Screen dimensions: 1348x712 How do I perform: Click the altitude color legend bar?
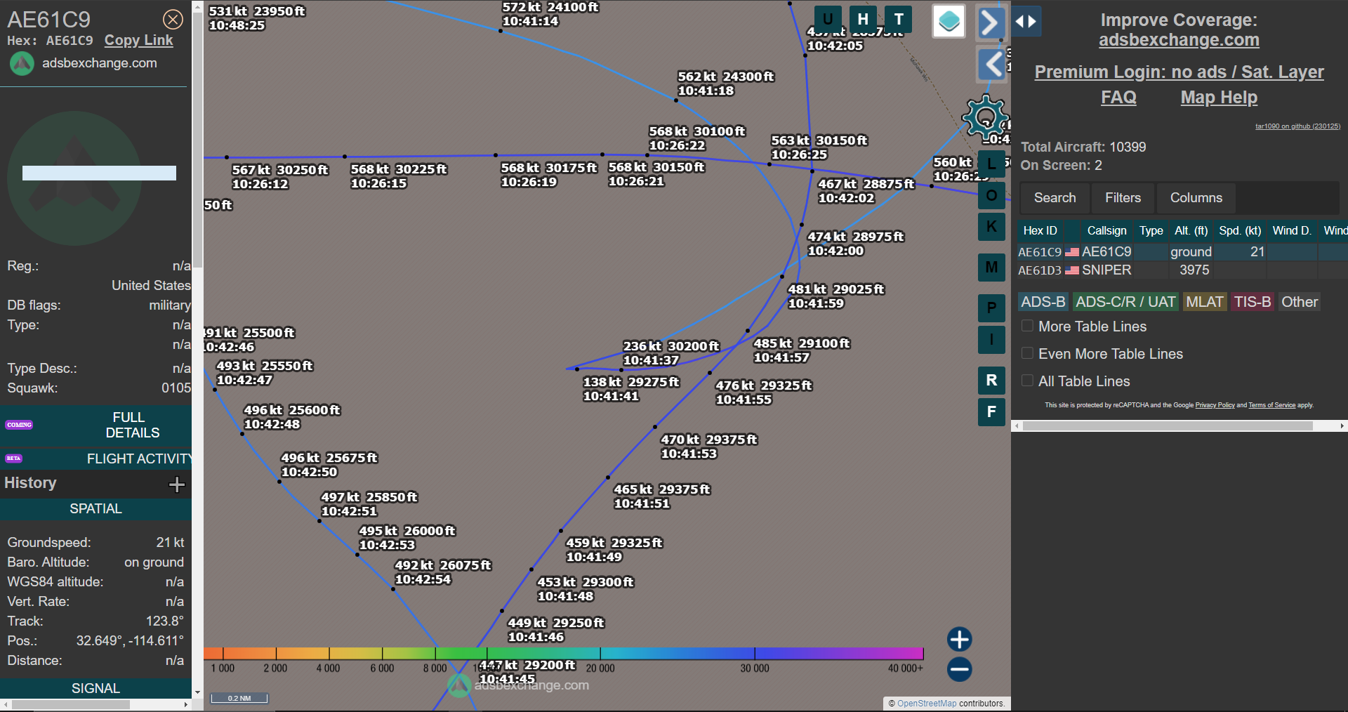click(563, 653)
